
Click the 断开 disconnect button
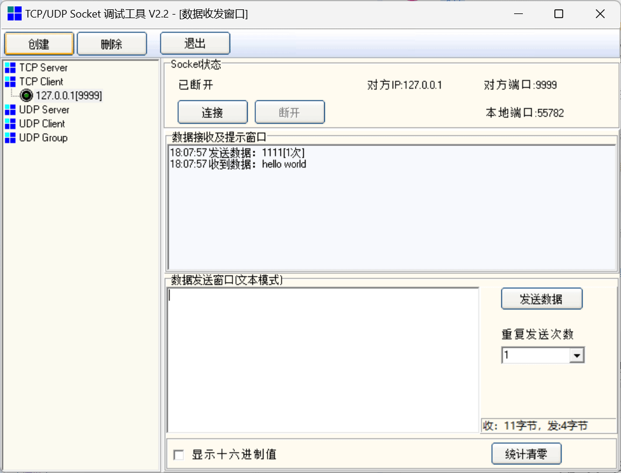tap(290, 112)
